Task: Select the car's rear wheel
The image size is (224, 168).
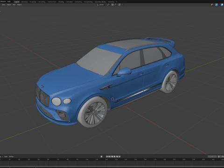Action: point(169,82)
